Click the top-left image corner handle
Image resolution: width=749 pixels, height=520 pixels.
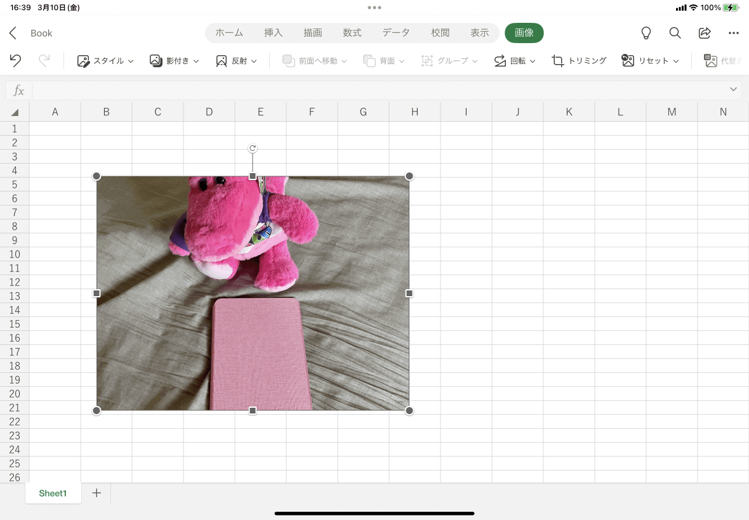coord(96,176)
